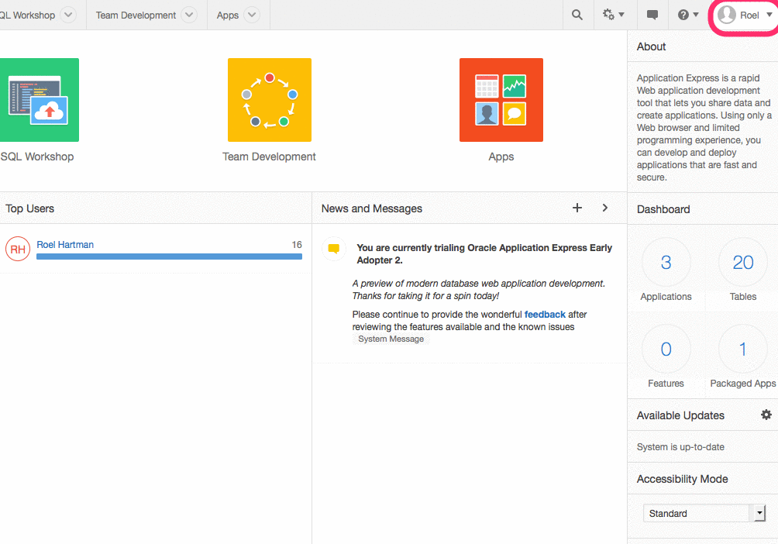This screenshot has width=778, height=544.
Task: Click the Team Development menu item
Action: click(136, 15)
